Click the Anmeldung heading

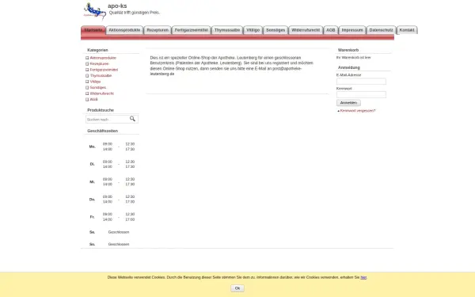click(x=348, y=67)
